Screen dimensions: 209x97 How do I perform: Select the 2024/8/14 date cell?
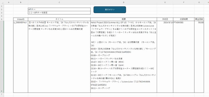[165, 57]
